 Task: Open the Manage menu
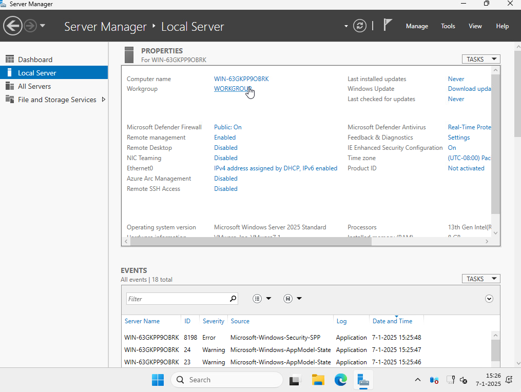pos(417,26)
